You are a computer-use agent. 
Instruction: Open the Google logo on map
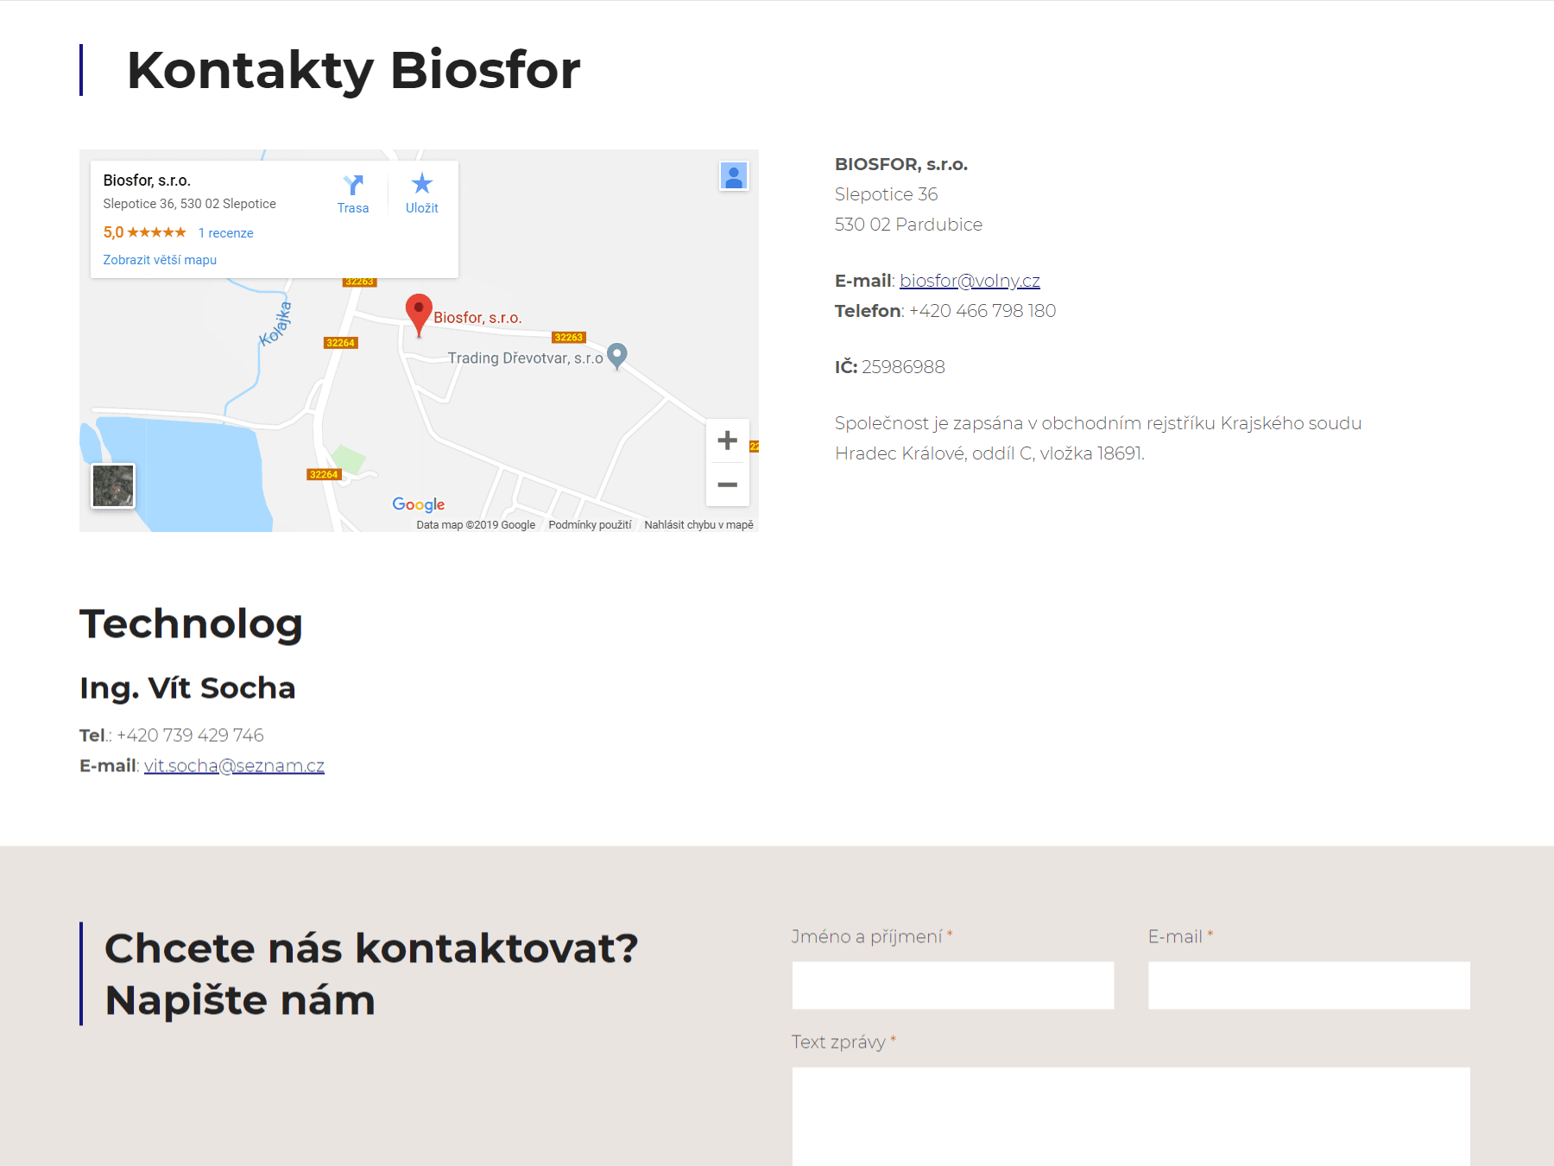pyautogui.click(x=419, y=504)
